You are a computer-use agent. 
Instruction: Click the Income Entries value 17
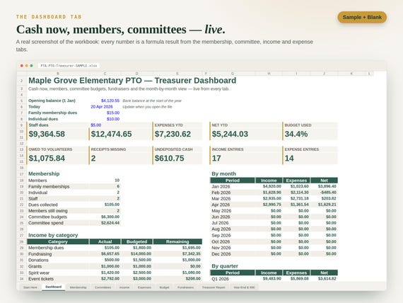(x=216, y=159)
